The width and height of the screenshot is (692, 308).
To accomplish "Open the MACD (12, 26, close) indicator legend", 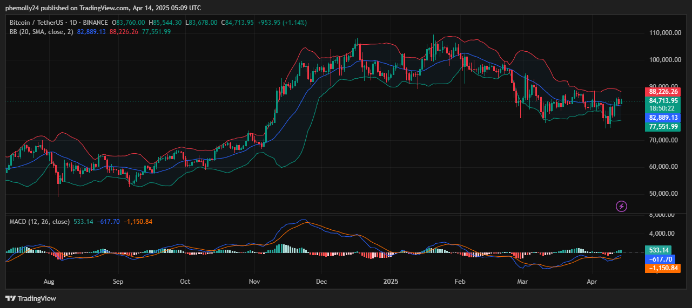I will (39, 221).
